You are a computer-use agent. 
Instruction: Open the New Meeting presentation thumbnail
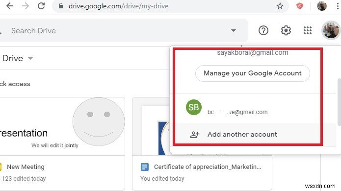(62, 126)
